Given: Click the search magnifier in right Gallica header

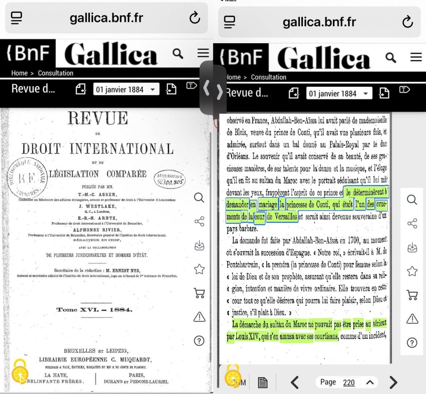Looking at the screenshot, I should coord(391,57).
